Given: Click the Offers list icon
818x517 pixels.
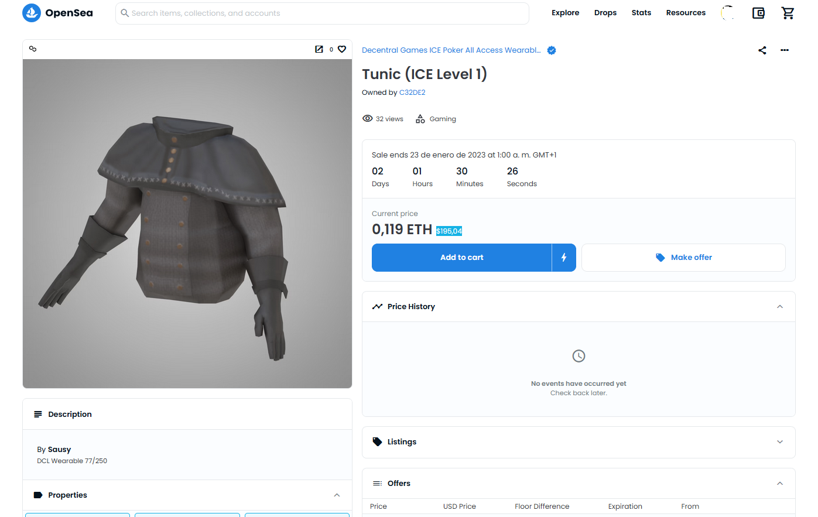Looking at the screenshot, I should click(378, 484).
